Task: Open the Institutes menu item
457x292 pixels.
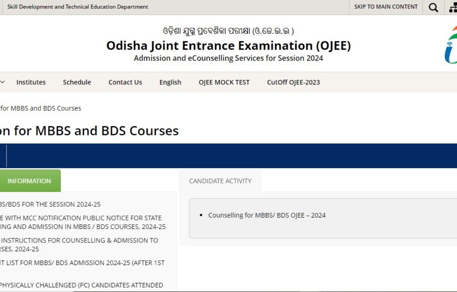Action: coord(31,82)
